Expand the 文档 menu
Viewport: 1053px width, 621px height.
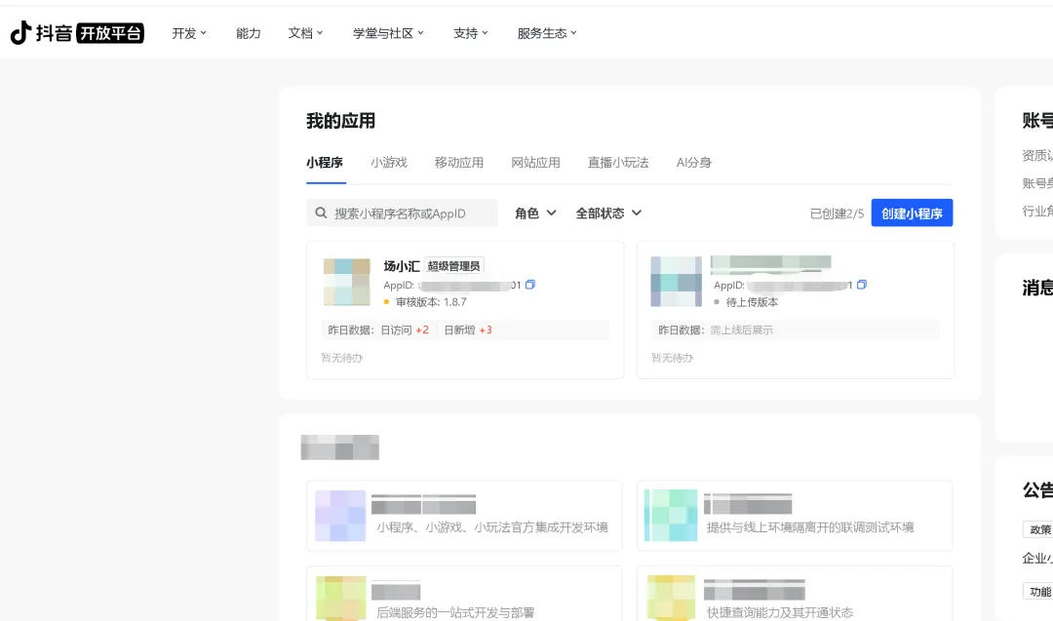[305, 33]
